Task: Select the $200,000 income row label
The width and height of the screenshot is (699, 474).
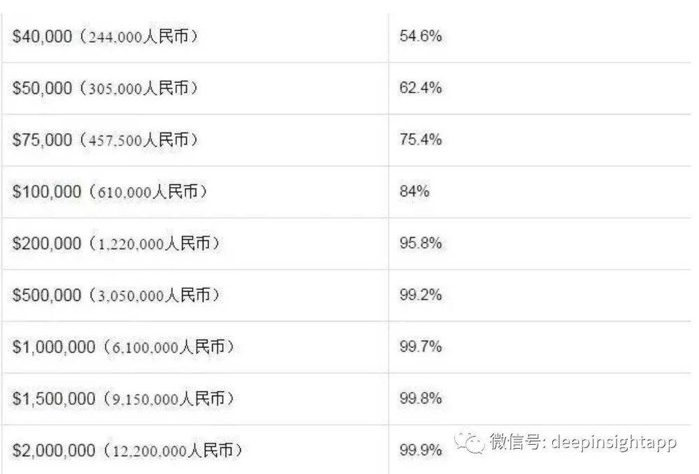Action: [116, 244]
